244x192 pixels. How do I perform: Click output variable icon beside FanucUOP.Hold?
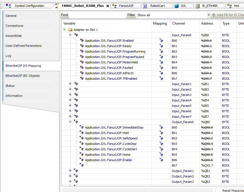82,133
